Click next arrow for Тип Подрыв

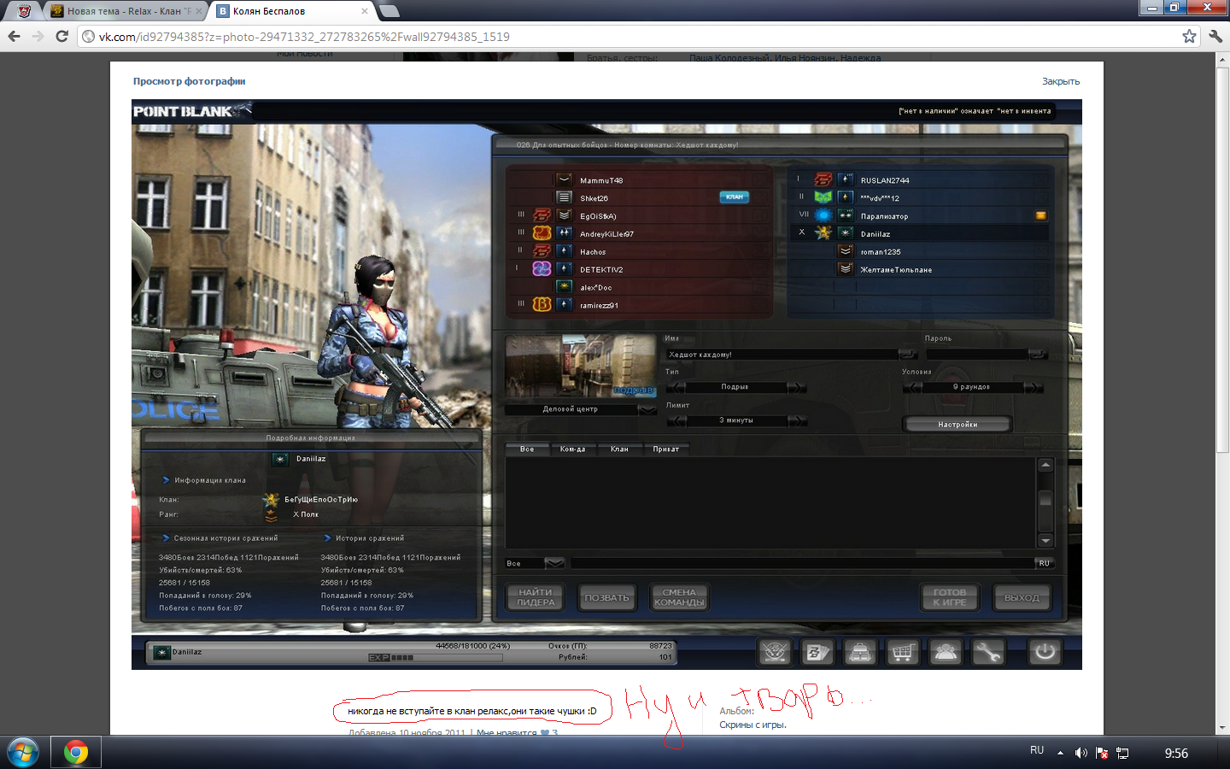coord(796,387)
